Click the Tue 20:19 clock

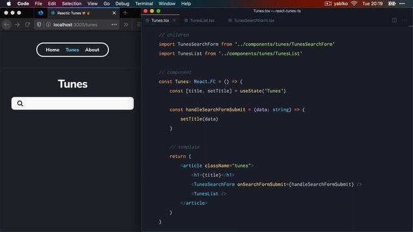coord(372,3)
